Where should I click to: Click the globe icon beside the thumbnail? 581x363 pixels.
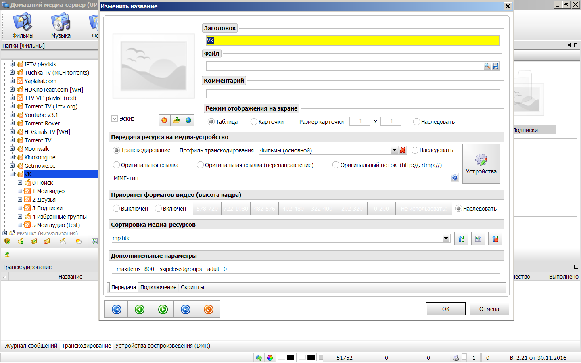pos(188,120)
